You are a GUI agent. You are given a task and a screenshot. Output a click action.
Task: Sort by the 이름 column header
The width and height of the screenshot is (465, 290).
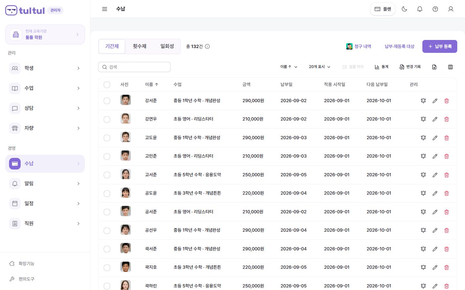(151, 84)
